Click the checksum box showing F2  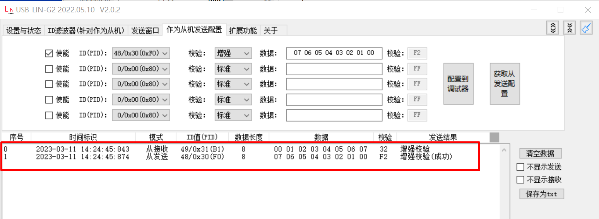[x=417, y=53]
